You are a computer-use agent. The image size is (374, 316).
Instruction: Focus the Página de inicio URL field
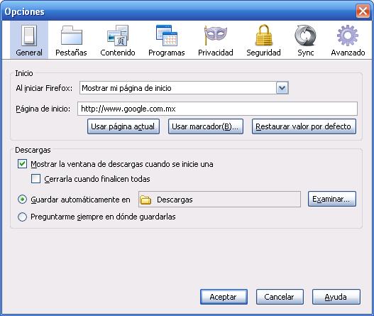[217, 109]
